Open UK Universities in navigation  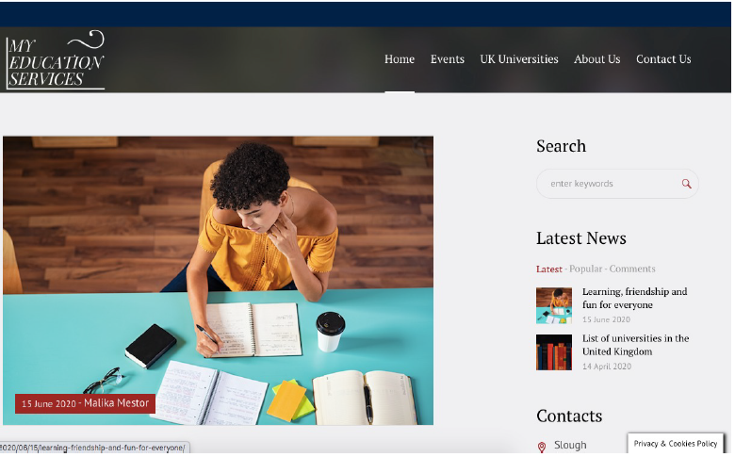(519, 59)
